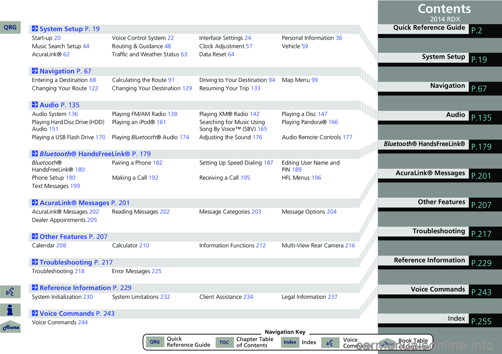
Task: Open Other Features tab on right
Action: point(440,205)
